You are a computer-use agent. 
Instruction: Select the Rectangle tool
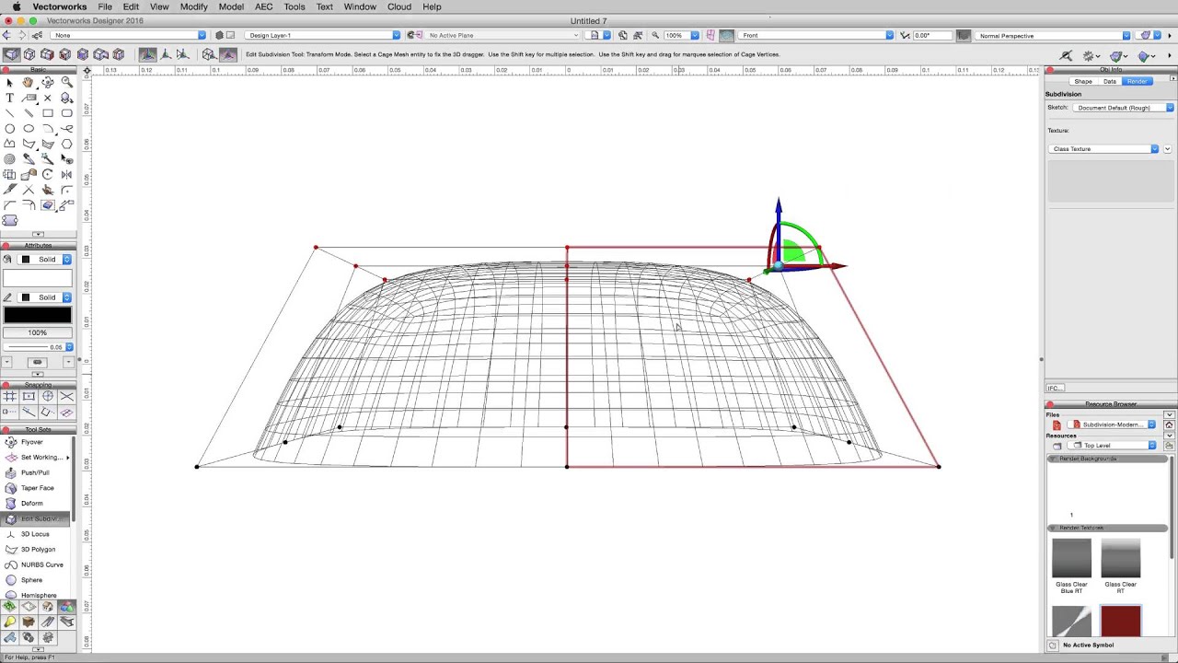coord(48,113)
